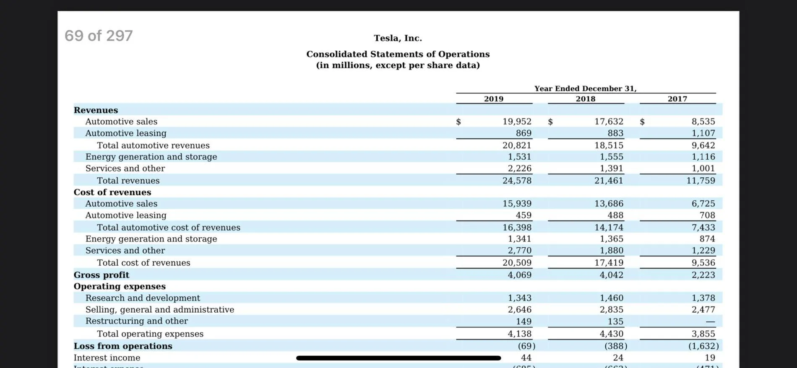Image resolution: width=797 pixels, height=368 pixels.
Task: Select the 15,939 automotive sales cost
Action: point(517,204)
